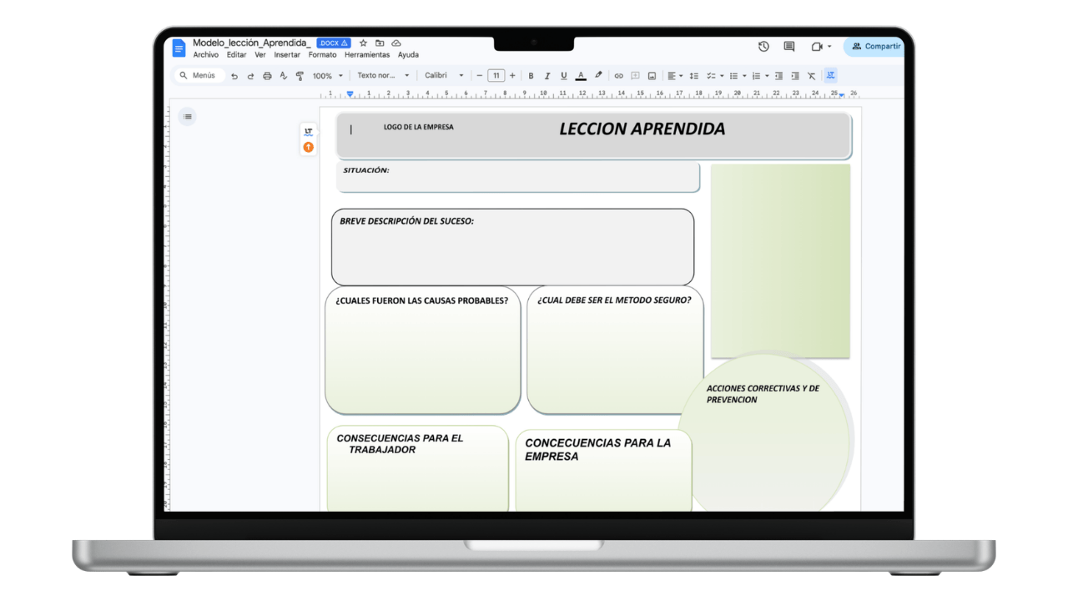Click the Clear formatting icon
Image resolution: width=1068 pixels, height=601 pixels.
click(810, 75)
